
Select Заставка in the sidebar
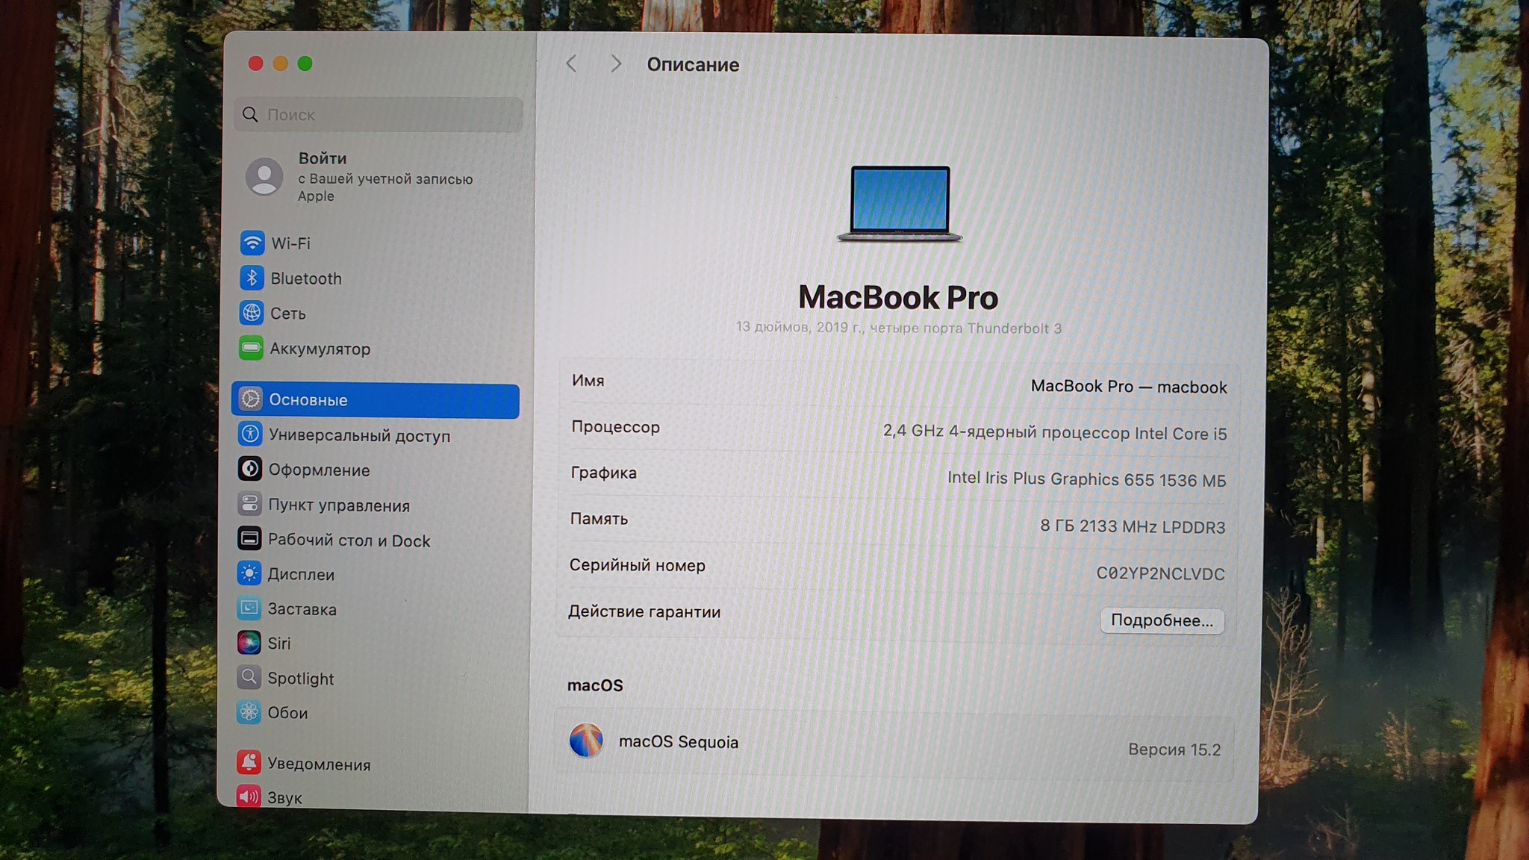click(x=302, y=609)
